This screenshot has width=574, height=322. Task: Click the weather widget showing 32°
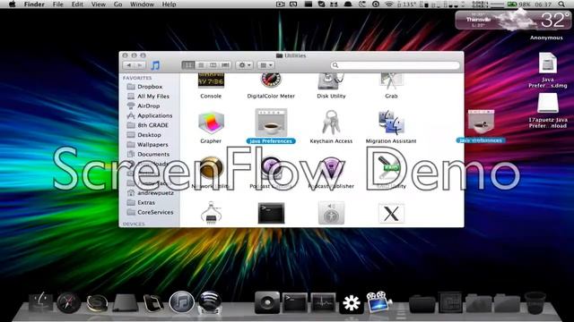pyautogui.click(x=513, y=21)
